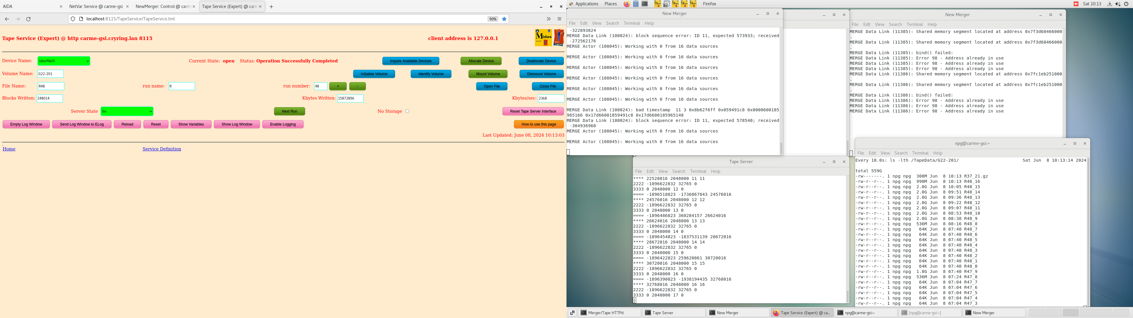Viewport: 1133px width, 318px height.
Task: Toggle the No Storage checkbox
Action: pos(407,112)
